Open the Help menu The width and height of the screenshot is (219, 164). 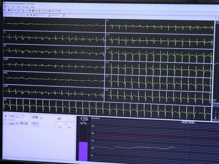(32, 7)
